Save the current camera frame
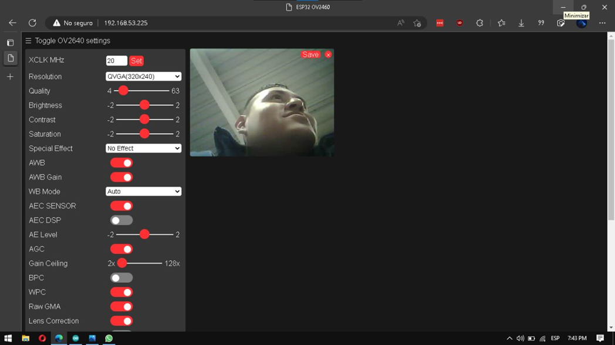615x345 pixels. 310,54
